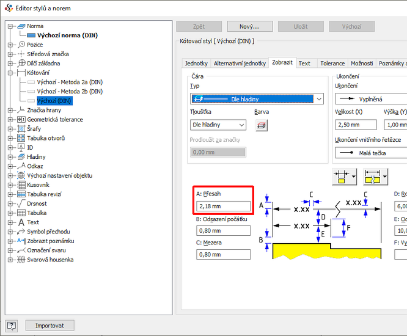The height and width of the screenshot is (336, 407).
Task: Click the Drsnost surface texture icon
Action: [21, 203]
